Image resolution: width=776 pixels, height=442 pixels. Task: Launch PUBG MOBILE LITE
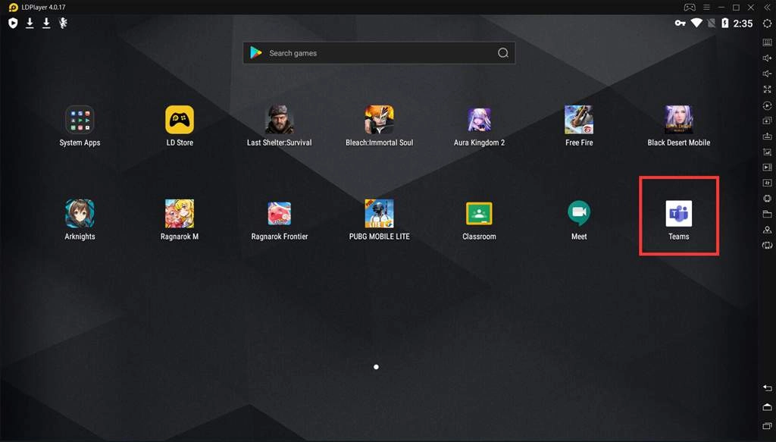pos(379,215)
